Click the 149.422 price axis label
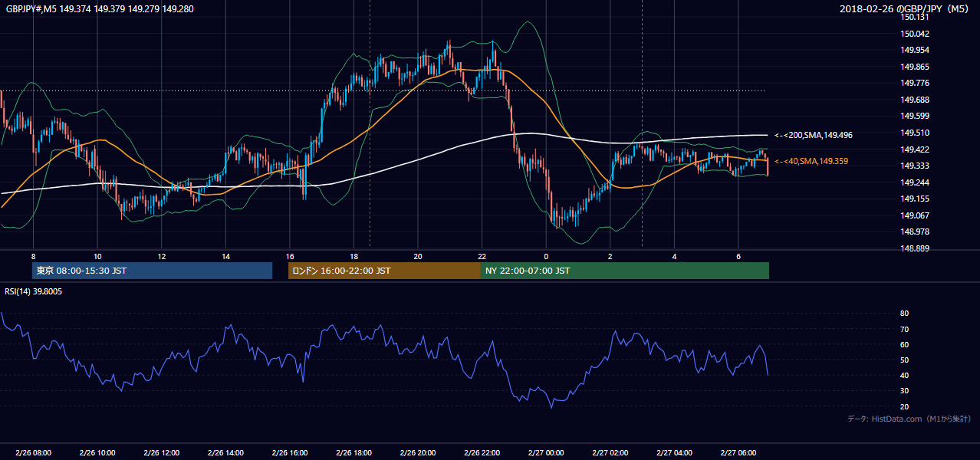Viewport: 980px width, 460px height. pos(916,149)
